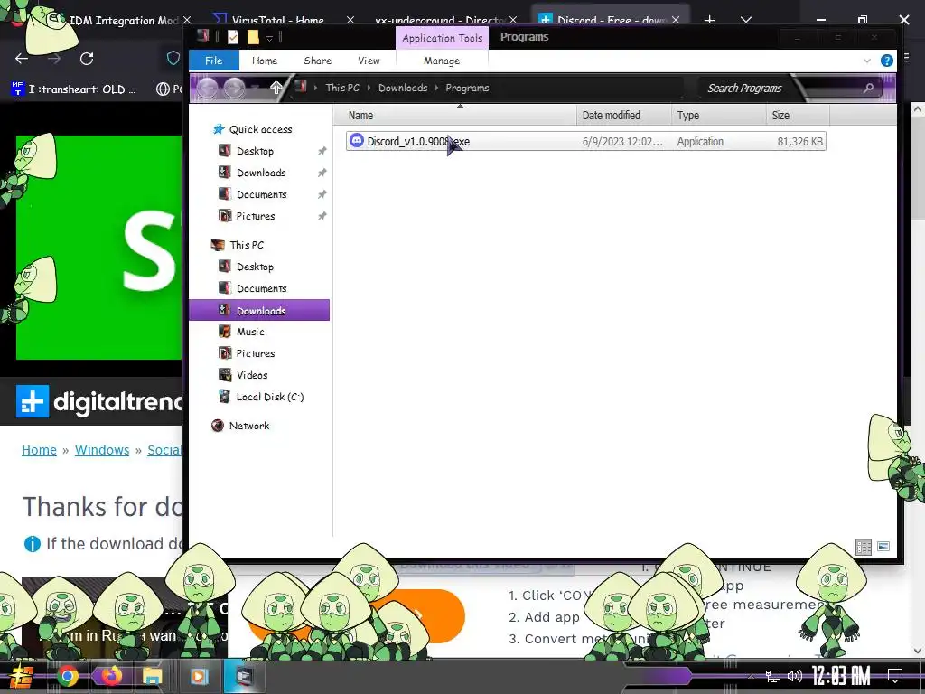Select This PC in navigation pane
925x694 pixels.
coord(247,245)
